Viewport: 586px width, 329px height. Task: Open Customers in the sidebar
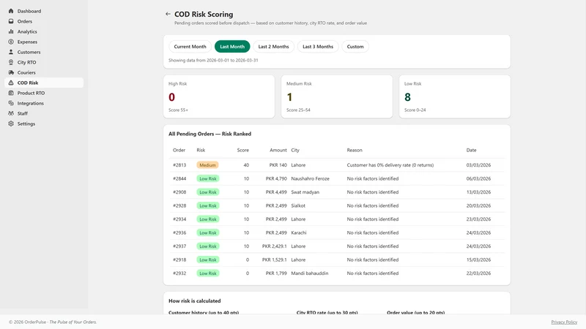click(x=44, y=52)
